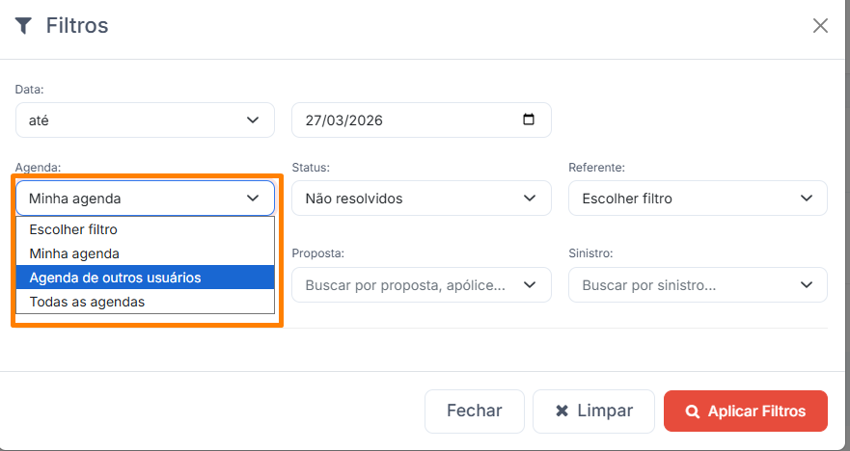Open the Referente 'Escolher filtro' dropdown

coord(698,199)
